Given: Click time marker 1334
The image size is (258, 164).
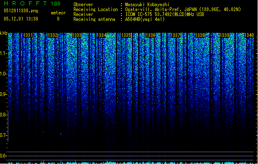Looking at the screenshot, I should coord(102,35).
